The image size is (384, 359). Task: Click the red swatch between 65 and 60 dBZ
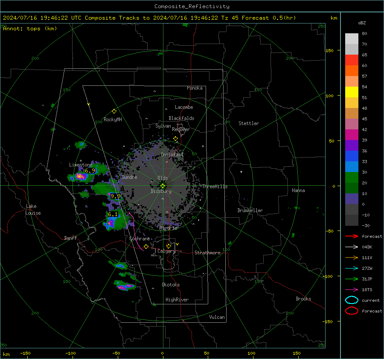[352, 60]
